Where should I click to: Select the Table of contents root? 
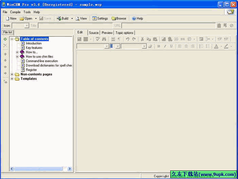tap(34, 39)
